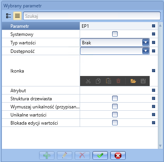Click the paste icon in Ikonka toolbar
Viewport: 164px width, 162px height.
pos(108,81)
